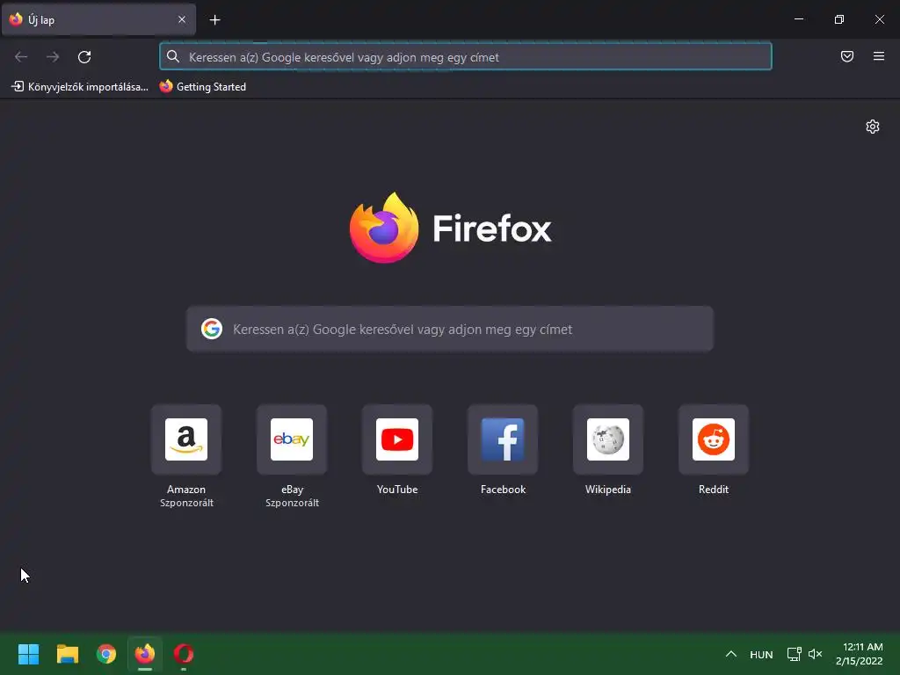Open the Wikipedia shortcut tile
Screen dimensions: 900x675
pyautogui.click(x=608, y=439)
